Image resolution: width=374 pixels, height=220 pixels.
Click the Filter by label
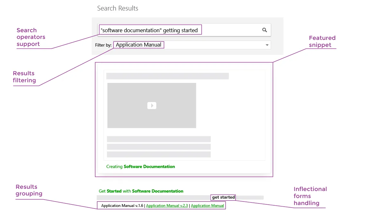click(103, 45)
